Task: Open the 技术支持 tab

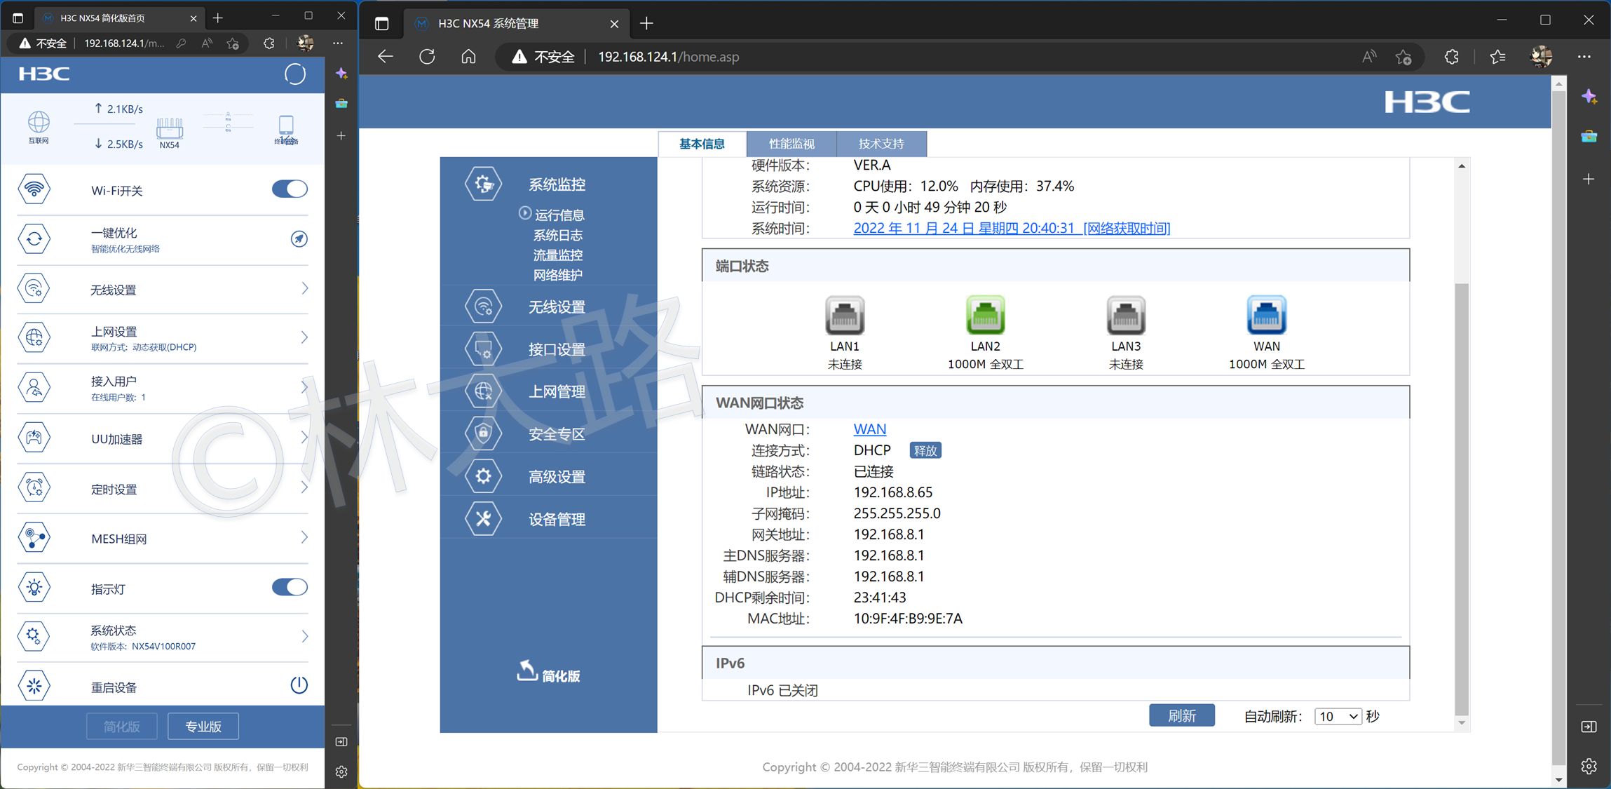Action: point(881,143)
